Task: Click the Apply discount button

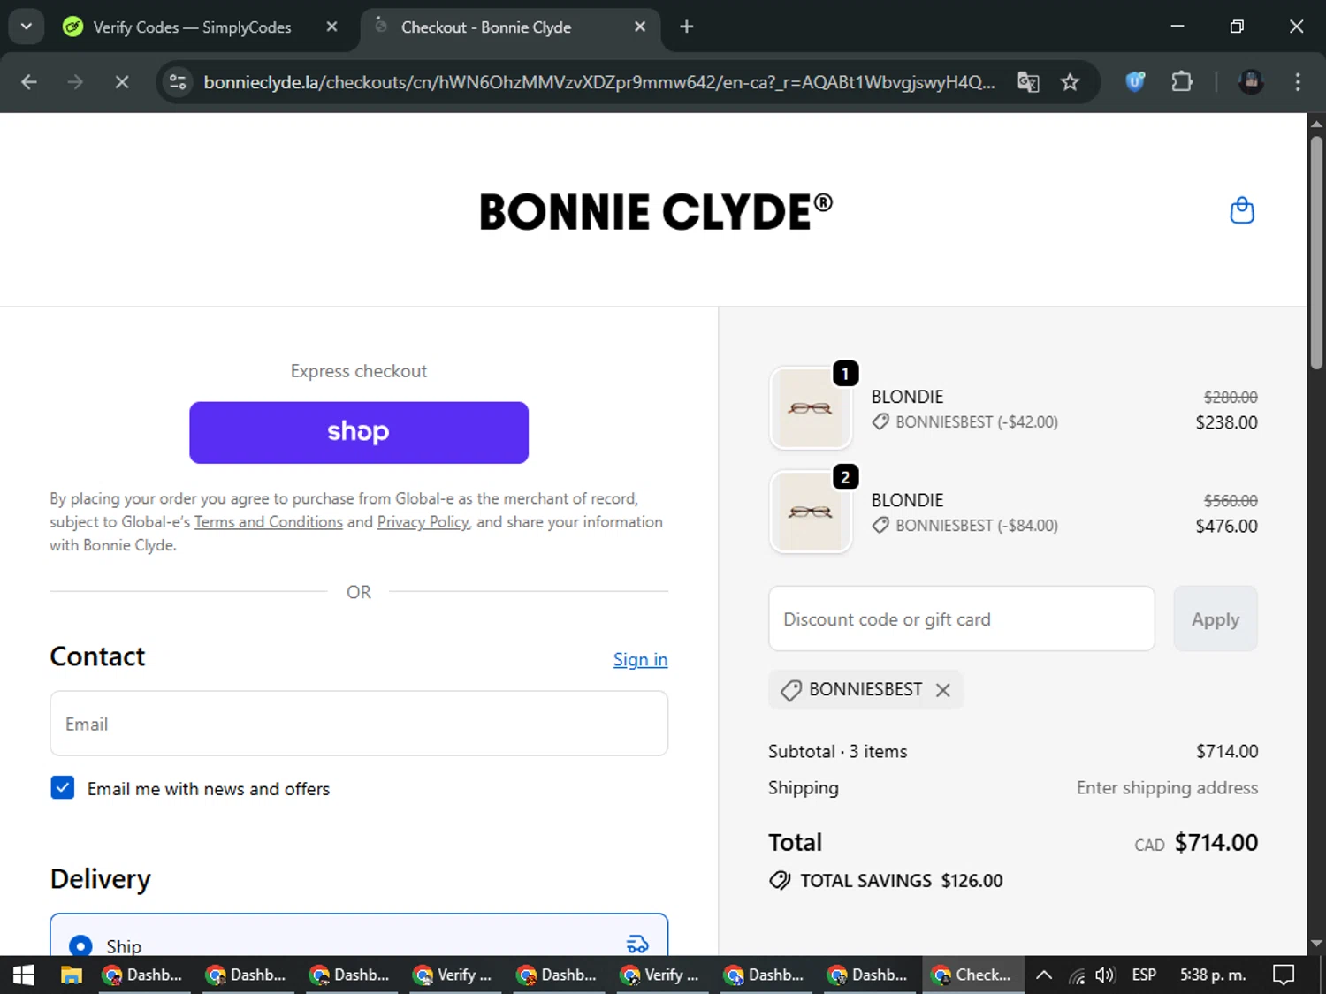Action: [1215, 618]
